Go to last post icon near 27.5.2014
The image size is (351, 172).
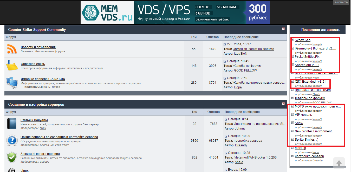click(225, 45)
